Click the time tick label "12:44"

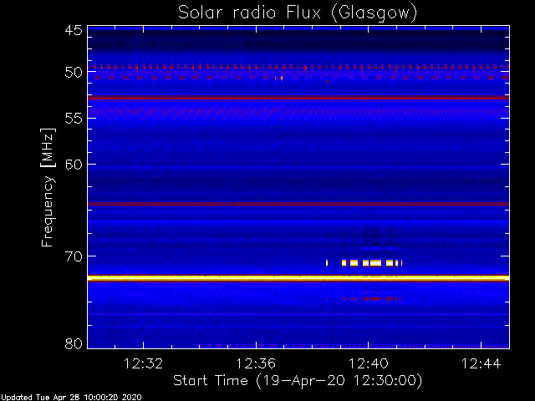click(x=481, y=363)
